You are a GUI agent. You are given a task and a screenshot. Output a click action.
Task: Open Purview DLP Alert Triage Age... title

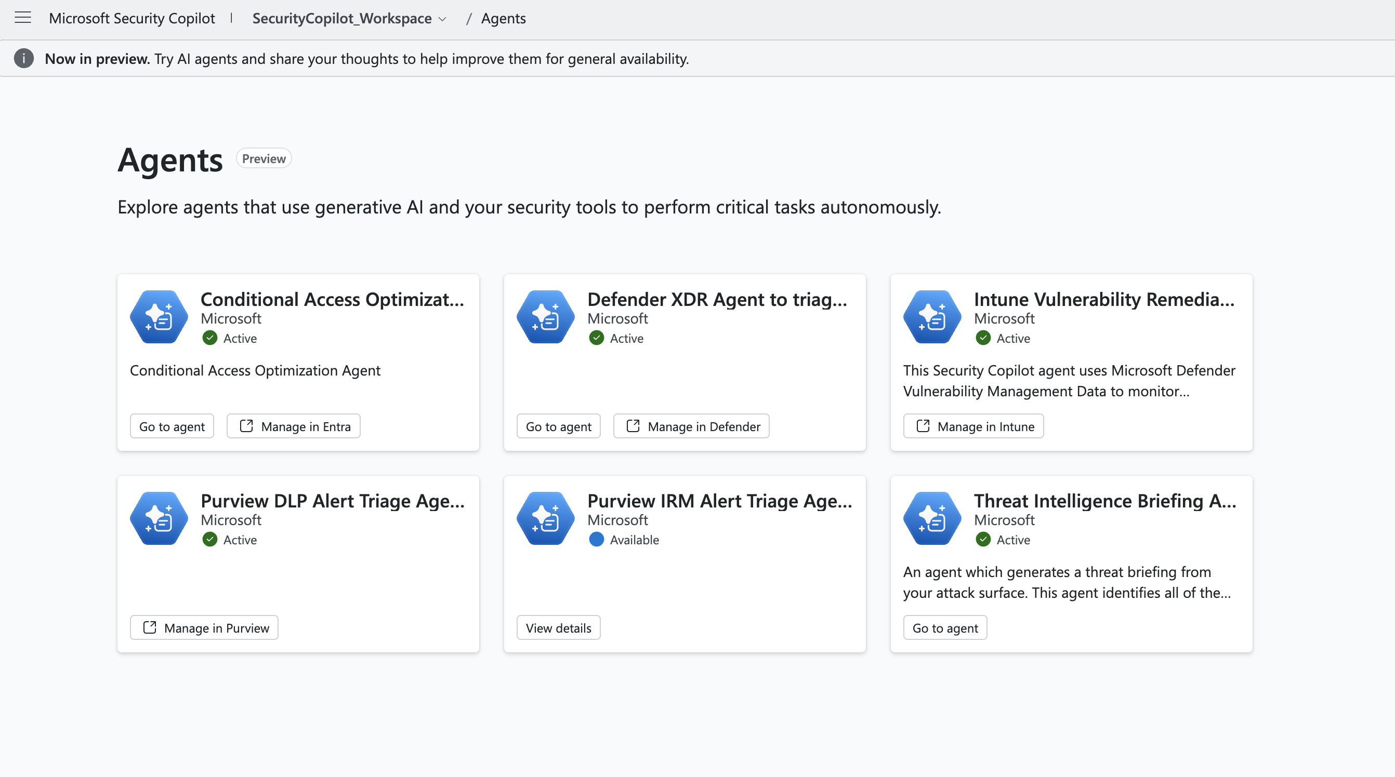[x=333, y=501]
